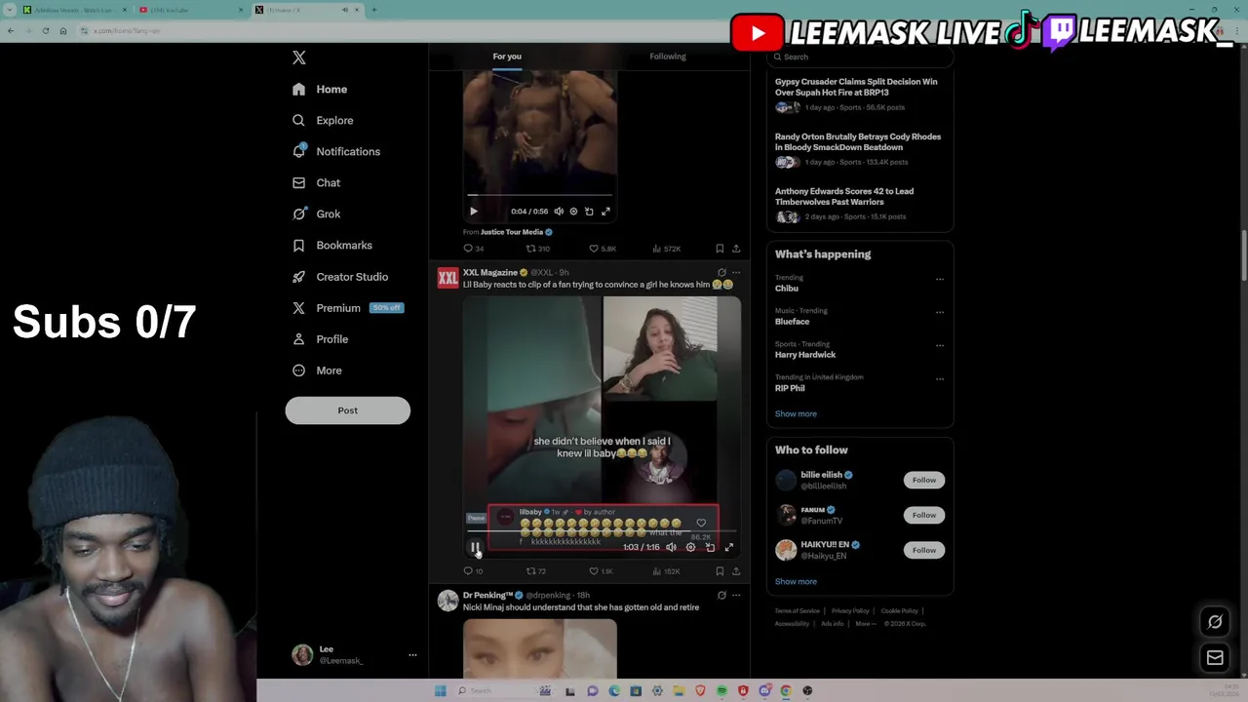
Task: Open Grok explain icon on XXL Magazine post
Action: pyautogui.click(x=721, y=272)
